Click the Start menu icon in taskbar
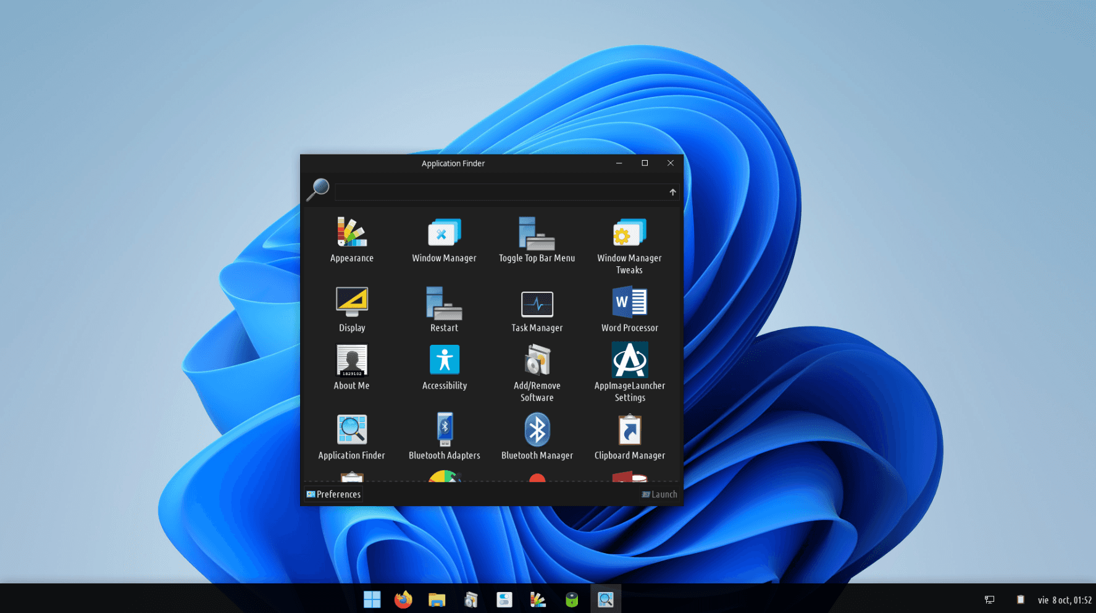Viewport: 1096px width, 613px height. [372, 599]
